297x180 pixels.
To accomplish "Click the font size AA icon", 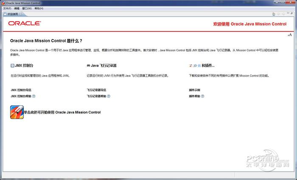I will point(290,35).
